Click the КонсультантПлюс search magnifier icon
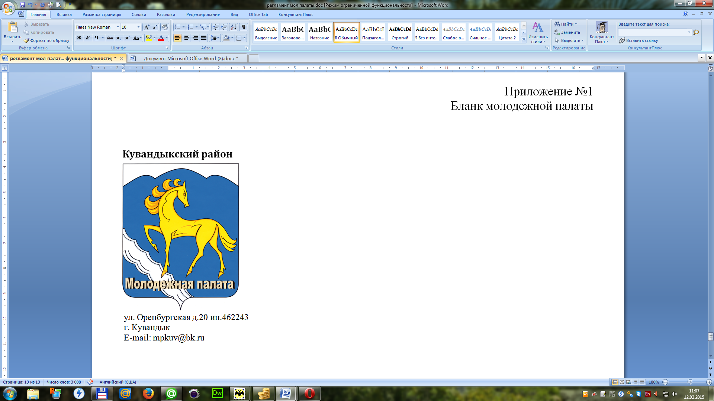Image resolution: width=714 pixels, height=401 pixels. 696,32
